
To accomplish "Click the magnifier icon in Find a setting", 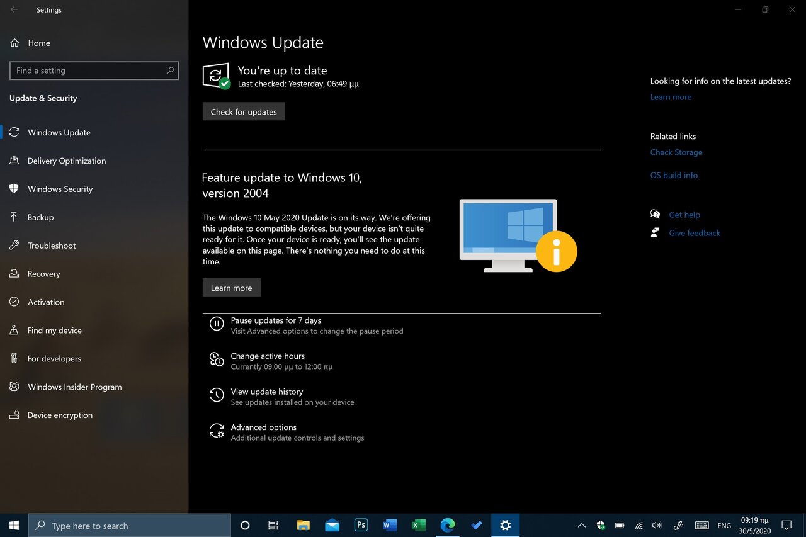I will point(170,71).
